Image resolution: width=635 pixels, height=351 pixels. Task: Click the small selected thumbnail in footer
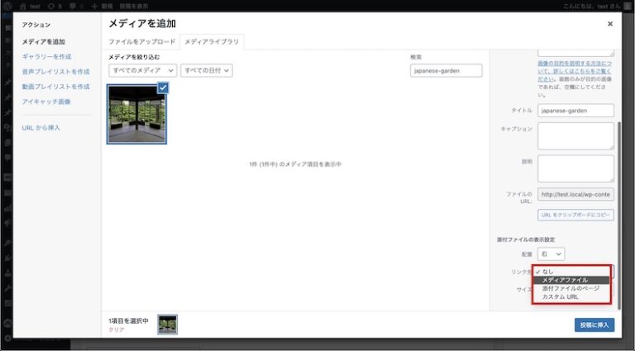[x=167, y=325]
